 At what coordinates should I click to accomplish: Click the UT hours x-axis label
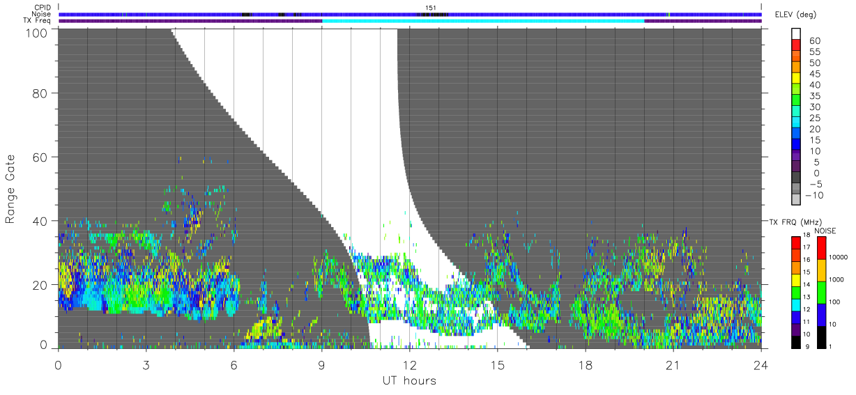click(x=408, y=380)
